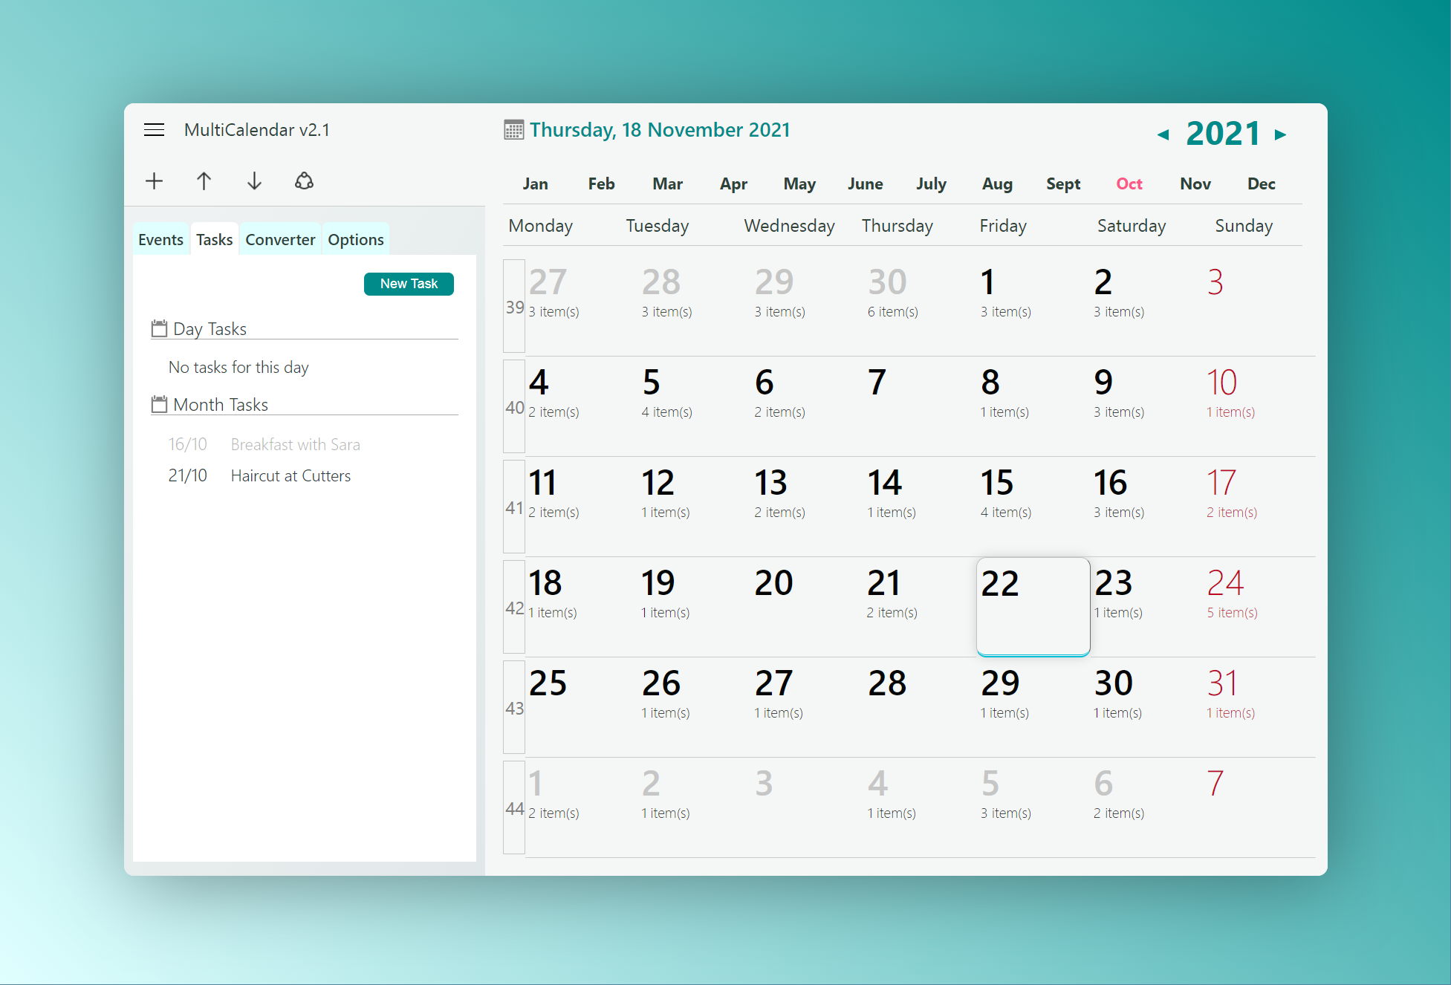Go to previous year arrow
The height and width of the screenshot is (985, 1451).
1163,134
